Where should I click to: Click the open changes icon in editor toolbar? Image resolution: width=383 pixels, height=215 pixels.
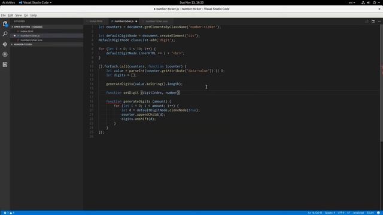[x=367, y=21]
